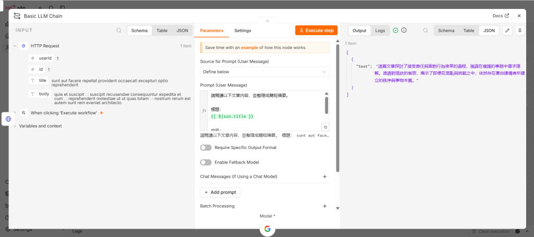This screenshot has width=534, height=237.
Task: Click the Google model connector icon
Action: [x=268, y=229]
